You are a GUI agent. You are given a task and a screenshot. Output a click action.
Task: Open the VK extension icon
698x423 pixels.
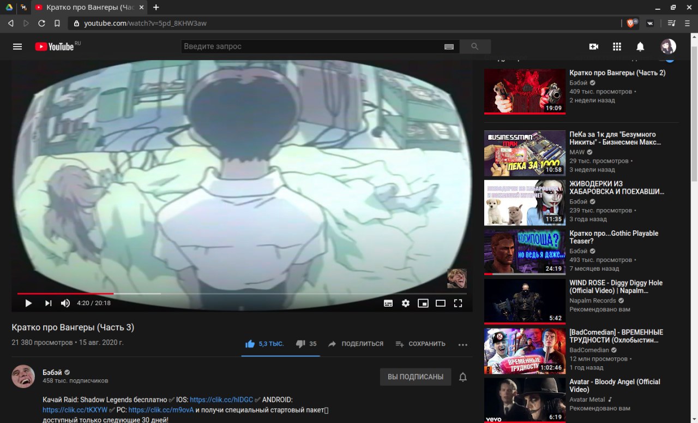(651, 23)
